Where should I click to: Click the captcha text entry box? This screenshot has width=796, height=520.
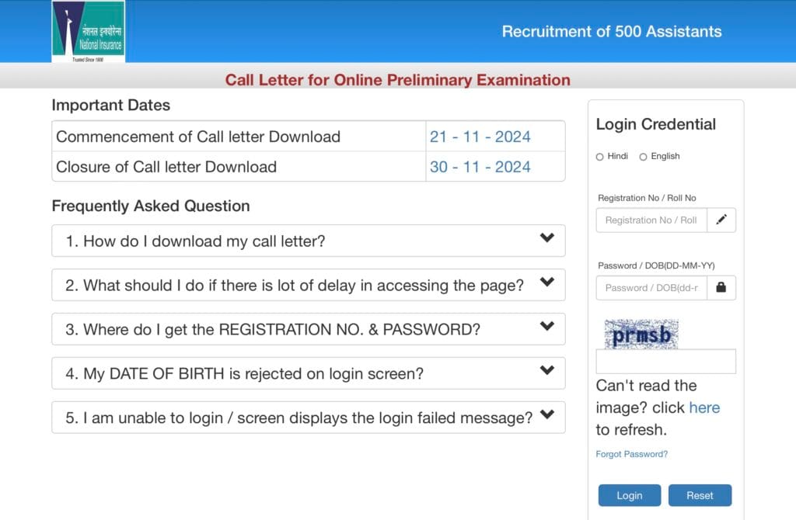click(x=665, y=362)
